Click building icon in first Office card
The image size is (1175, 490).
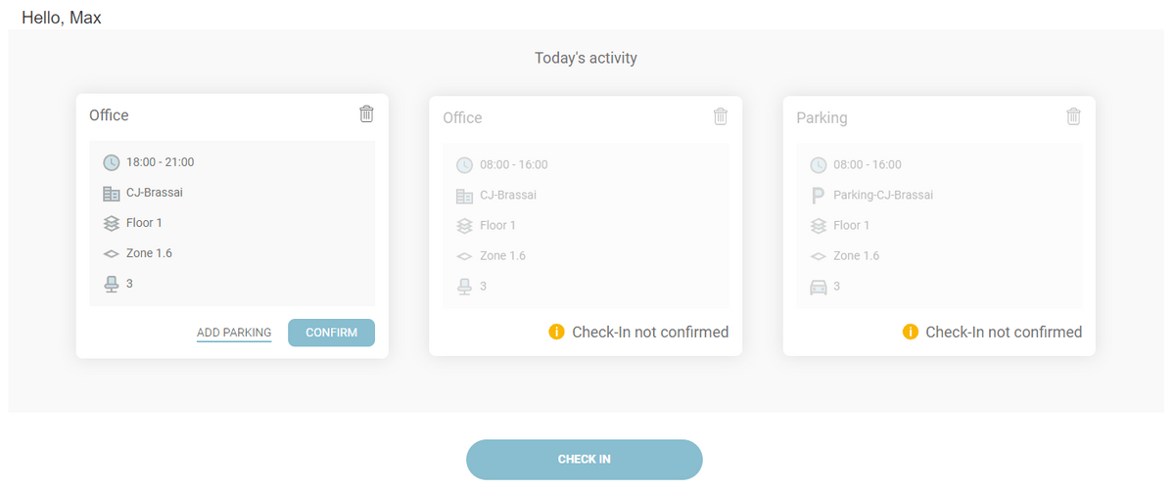click(112, 193)
